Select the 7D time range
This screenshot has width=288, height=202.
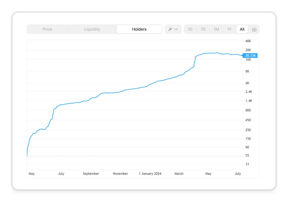pyautogui.click(x=203, y=29)
